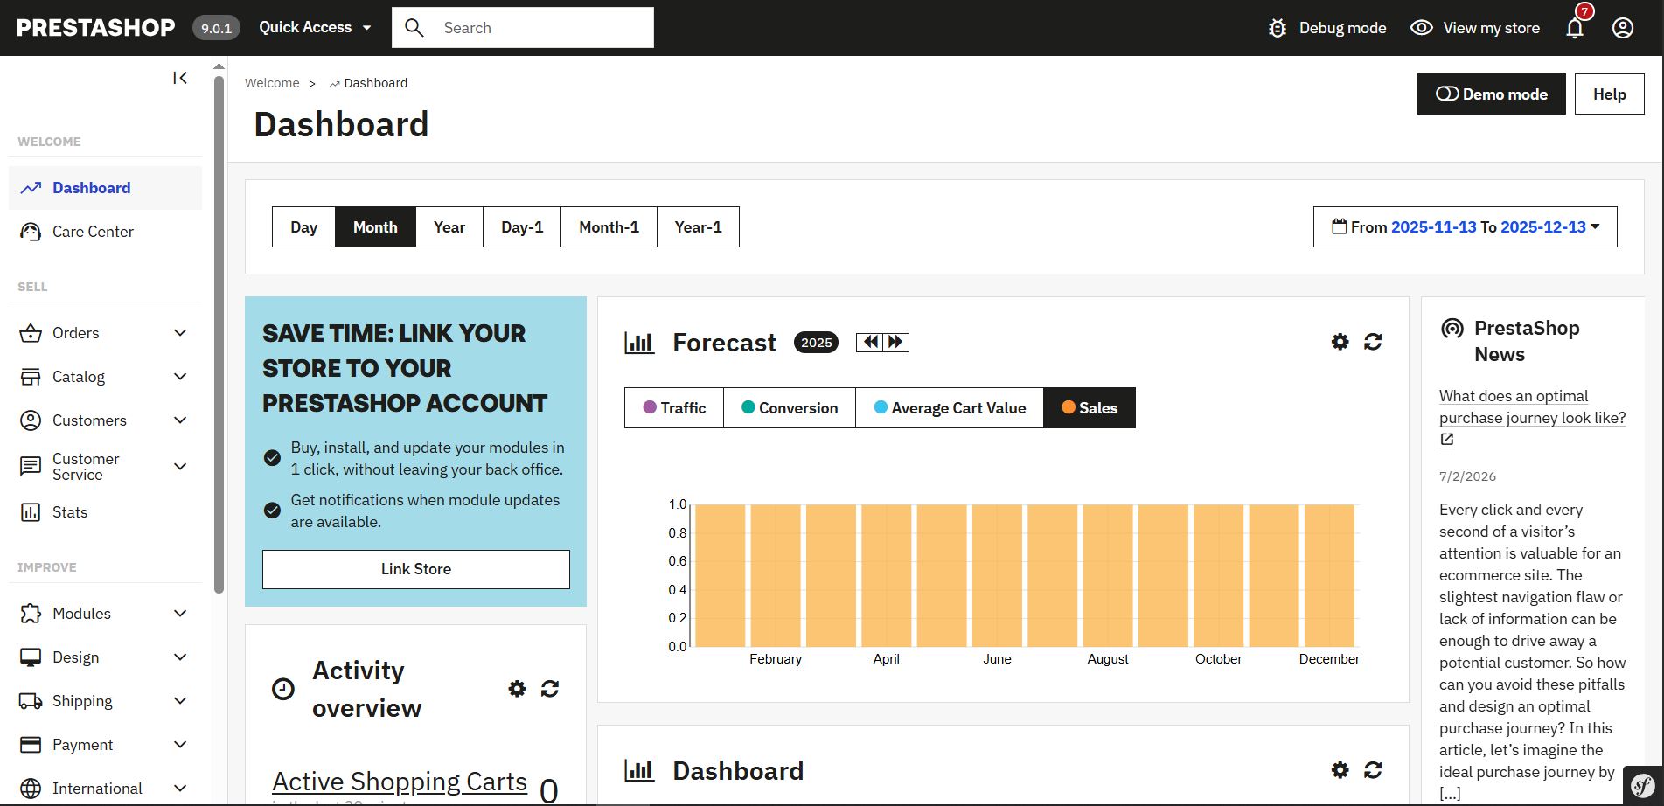Click the View my store eye icon
Viewport: 1664px width, 806px height.
pyautogui.click(x=1422, y=28)
